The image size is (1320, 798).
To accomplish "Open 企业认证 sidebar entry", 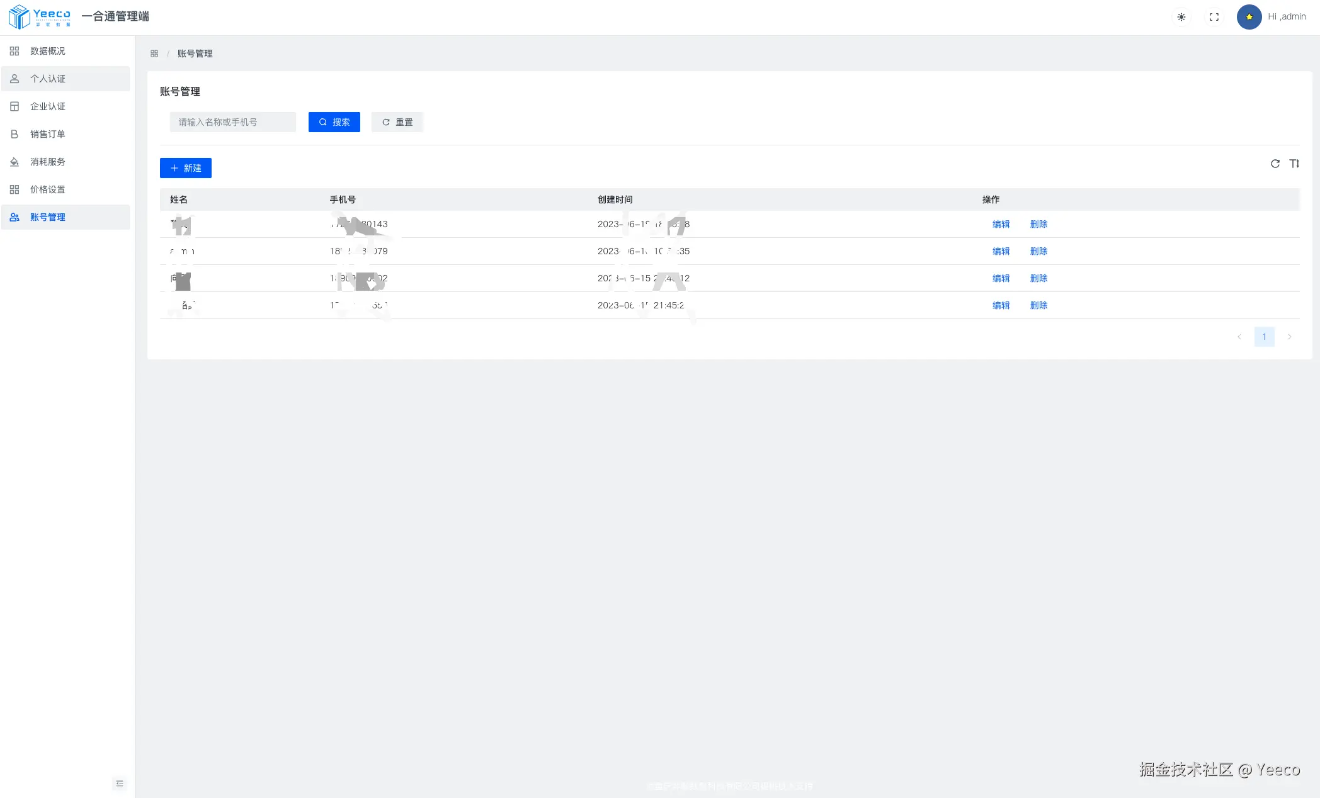I will (x=48, y=106).
